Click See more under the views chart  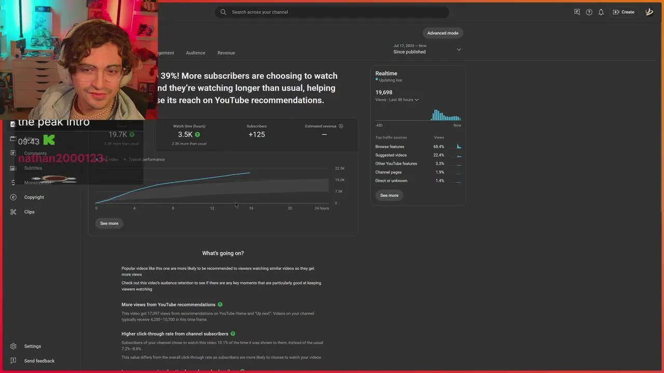[109, 223]
